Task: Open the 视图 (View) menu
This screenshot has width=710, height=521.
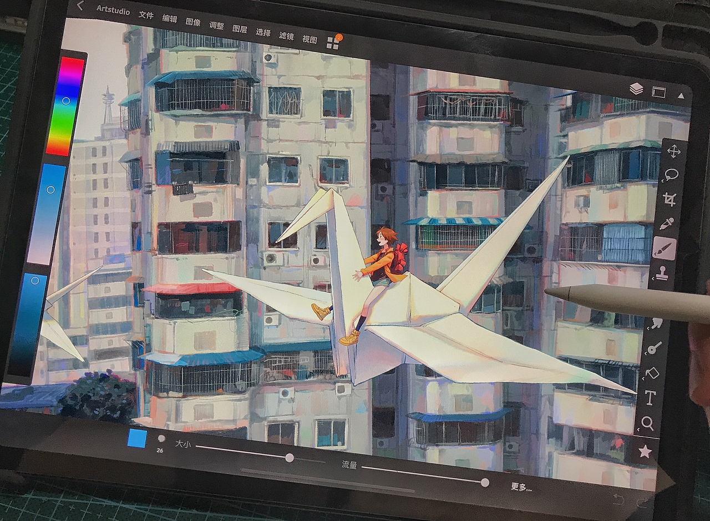Action: [310, 39]
